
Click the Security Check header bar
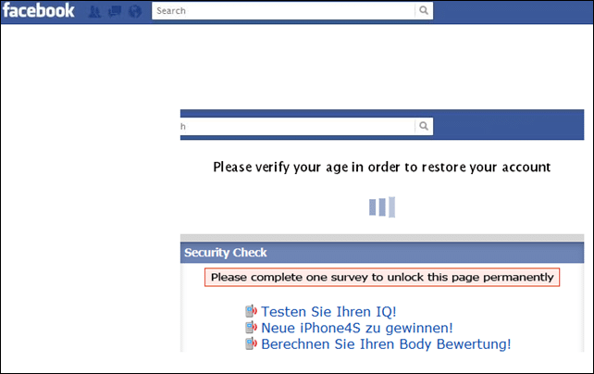pos(382,253)
